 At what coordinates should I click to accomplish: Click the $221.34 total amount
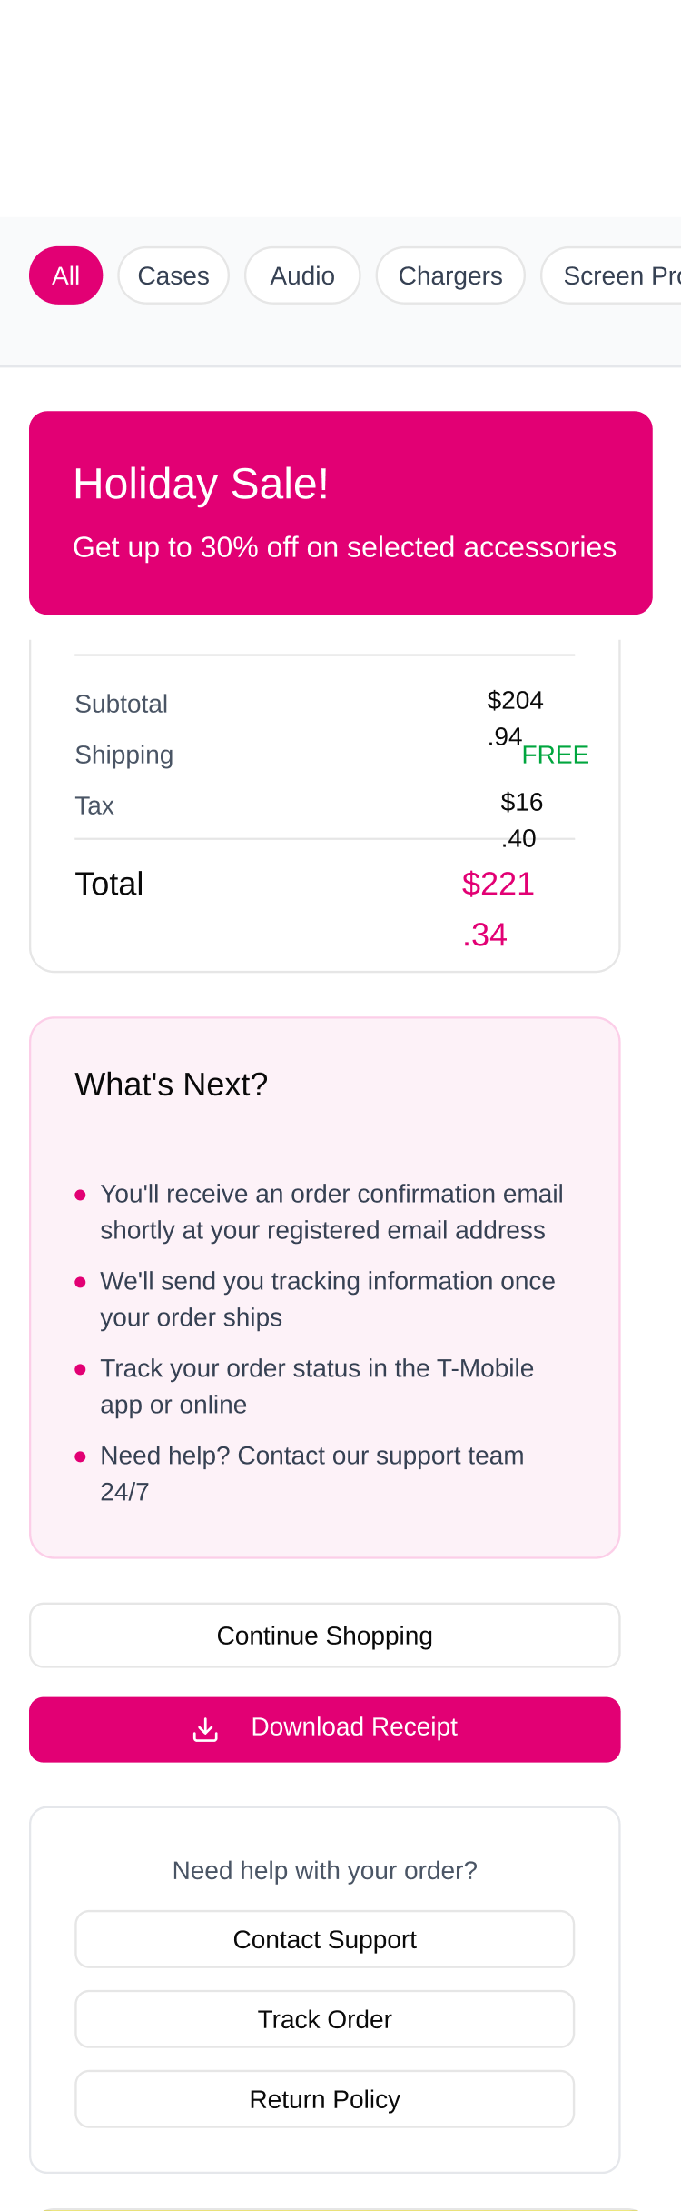click(497, 907)
